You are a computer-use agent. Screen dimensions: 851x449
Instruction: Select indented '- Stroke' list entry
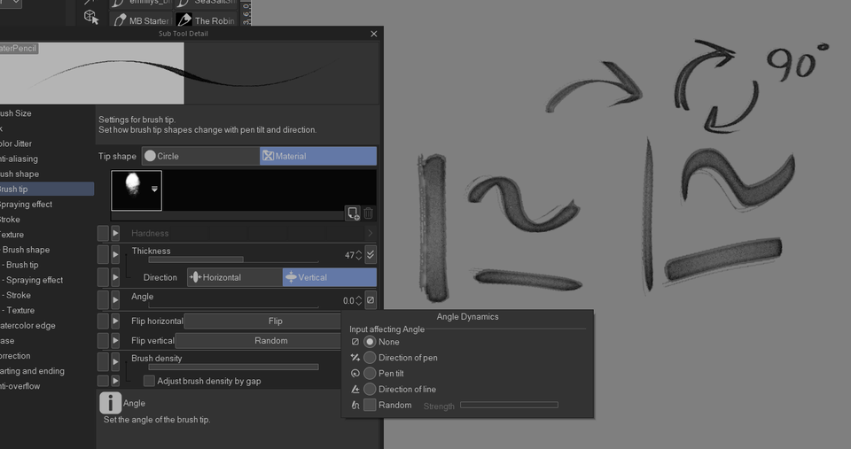point(47,296)
